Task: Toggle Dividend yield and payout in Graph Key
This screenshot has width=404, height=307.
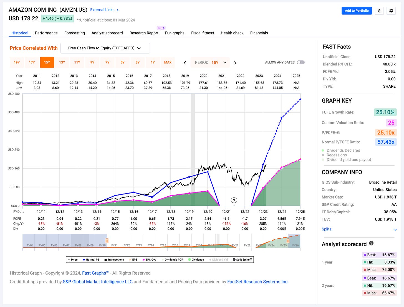Action: 346,159
